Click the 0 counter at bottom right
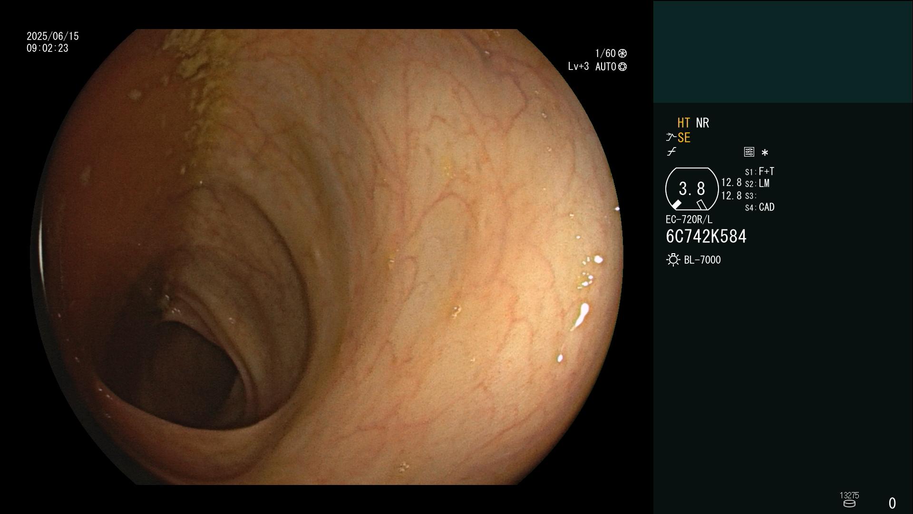This screenshot has width=913, height=514. coord(892,503)
